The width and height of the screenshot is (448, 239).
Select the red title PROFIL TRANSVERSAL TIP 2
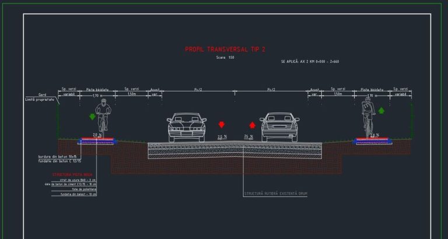[225, 50]
